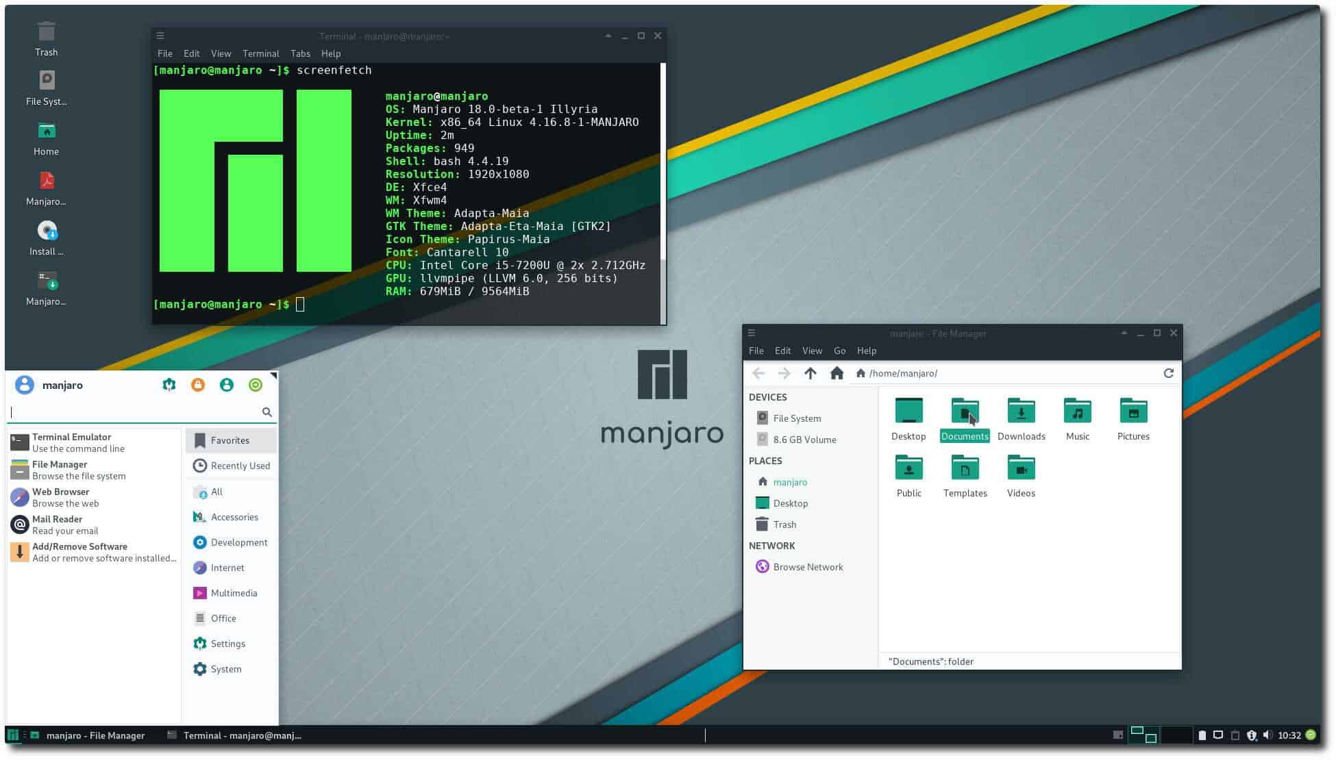Select Desktop in the Places sidebar
The width and height of the screenshot is (1336, 760).
pyautogui.click(x=811, y=503)
